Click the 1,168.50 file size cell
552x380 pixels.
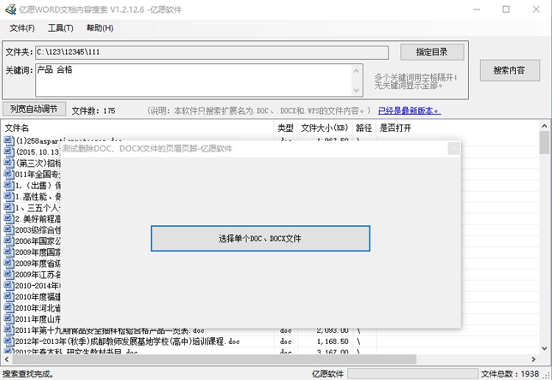(333, 342)
